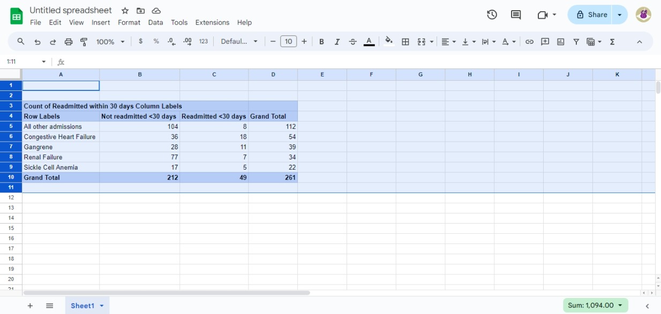Show all comments

click(x=515, y=15)
